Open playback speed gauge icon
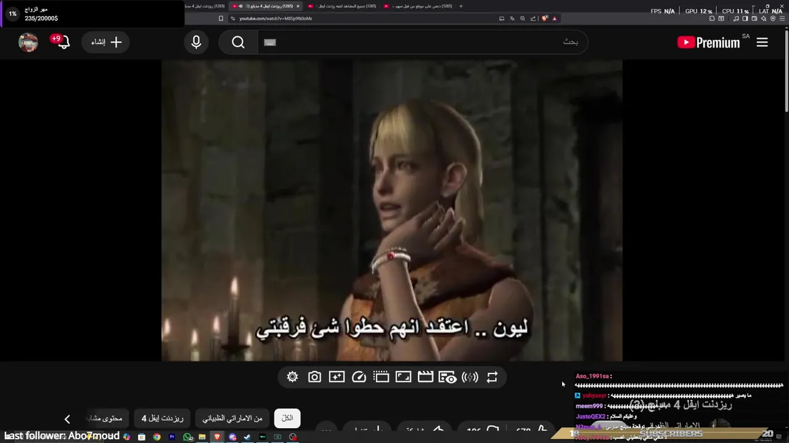This screenshot has width=789, height=443. click(x=359, y=377)
